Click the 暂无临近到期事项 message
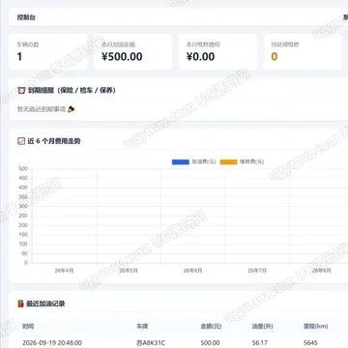 click(42, 109)
